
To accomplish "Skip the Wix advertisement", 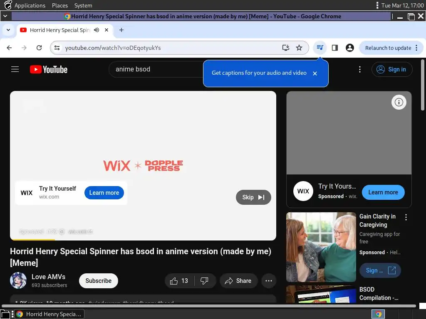I will 253,197.
